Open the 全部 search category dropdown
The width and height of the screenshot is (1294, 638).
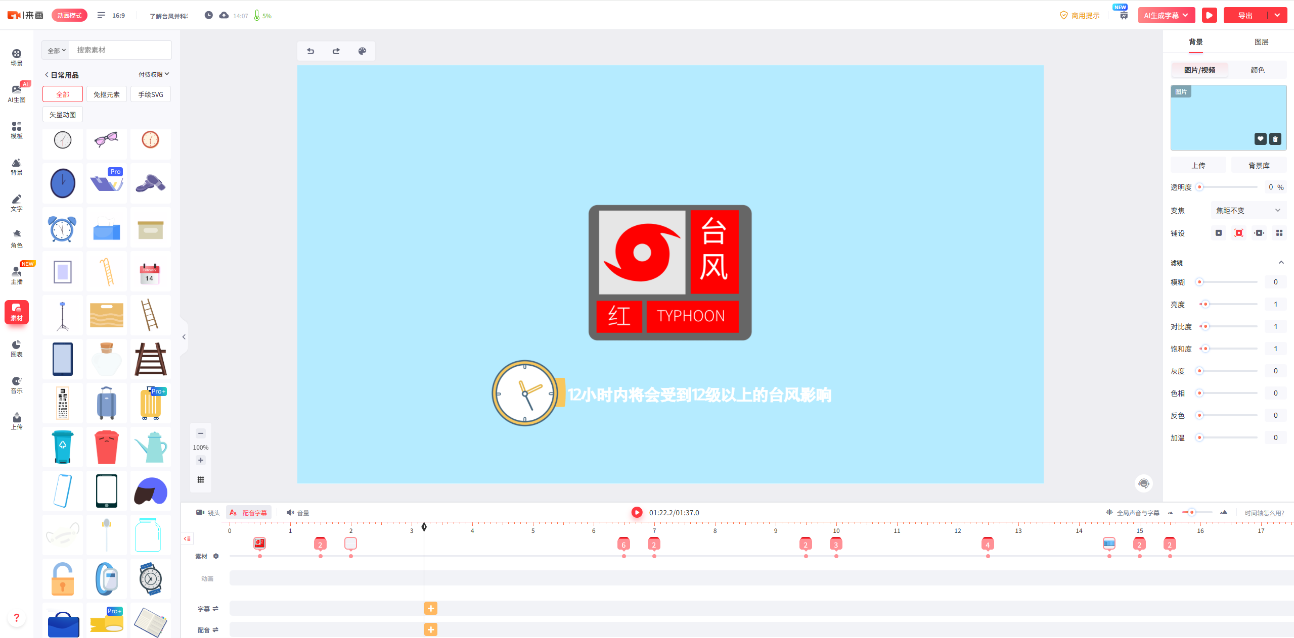57,50
